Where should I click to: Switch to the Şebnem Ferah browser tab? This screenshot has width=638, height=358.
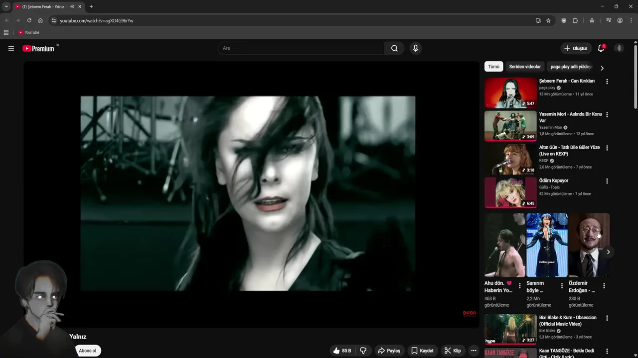tap(44, 6)
